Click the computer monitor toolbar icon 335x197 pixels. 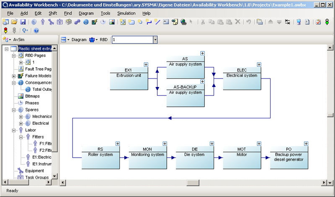pos(299,22)
